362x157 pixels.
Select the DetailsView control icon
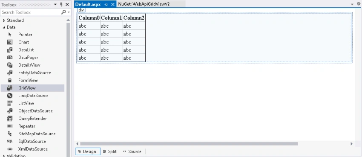10,65
